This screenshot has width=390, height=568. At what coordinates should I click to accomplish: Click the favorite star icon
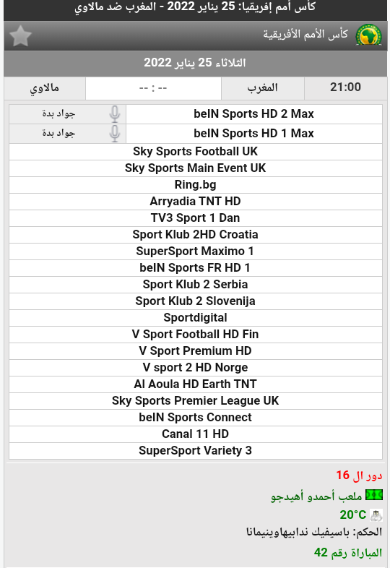21,36
